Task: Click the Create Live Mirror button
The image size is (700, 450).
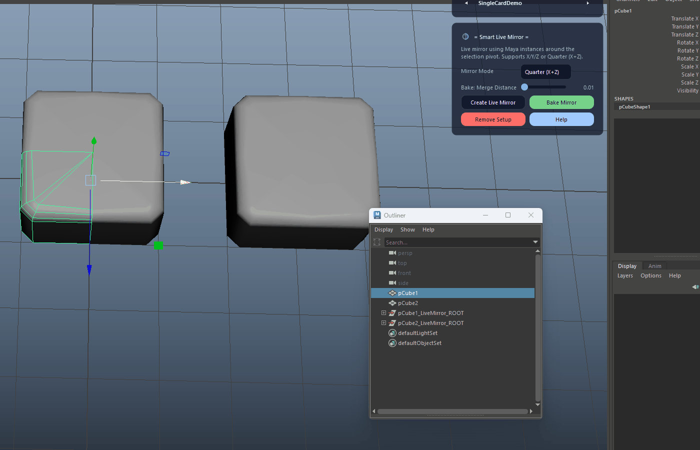Action: tap(493, 102)
